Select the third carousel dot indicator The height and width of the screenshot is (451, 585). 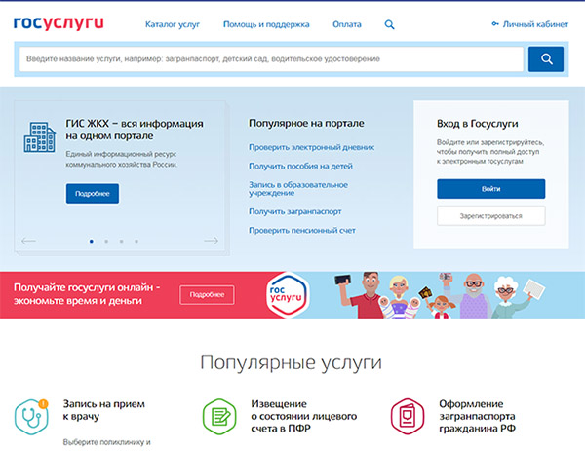pos(121,241)
